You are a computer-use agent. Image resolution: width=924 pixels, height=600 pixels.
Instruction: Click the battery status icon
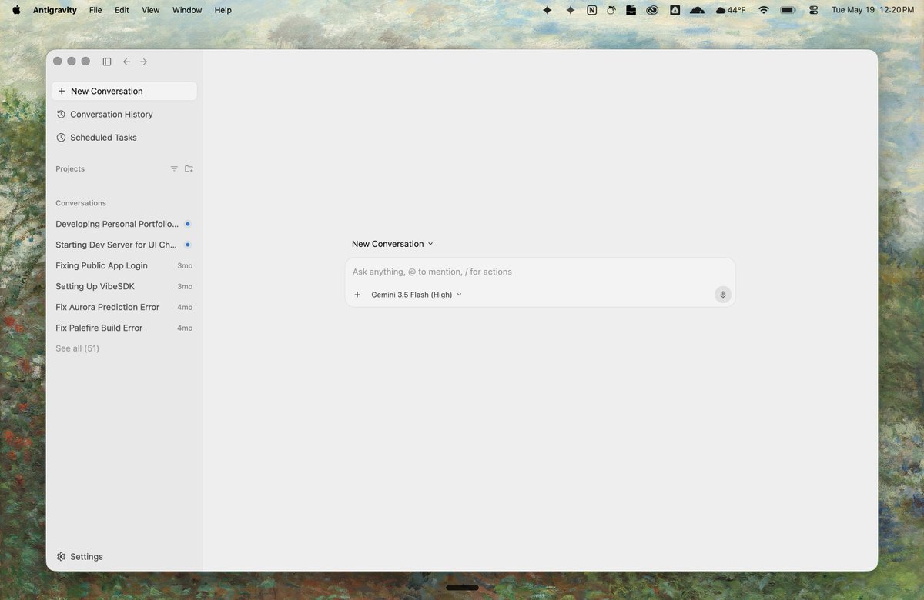click(788, 10)
